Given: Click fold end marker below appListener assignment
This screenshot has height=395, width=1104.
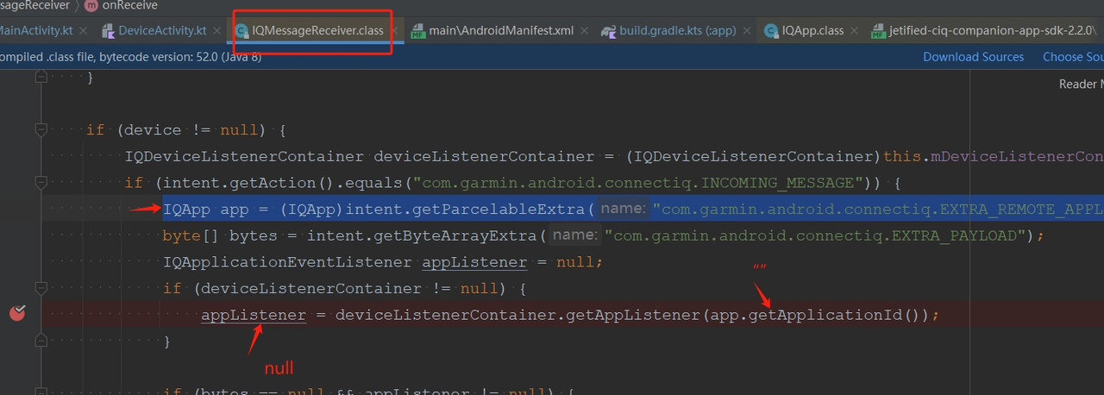Looking at the screenshot, I should point(41,341).
